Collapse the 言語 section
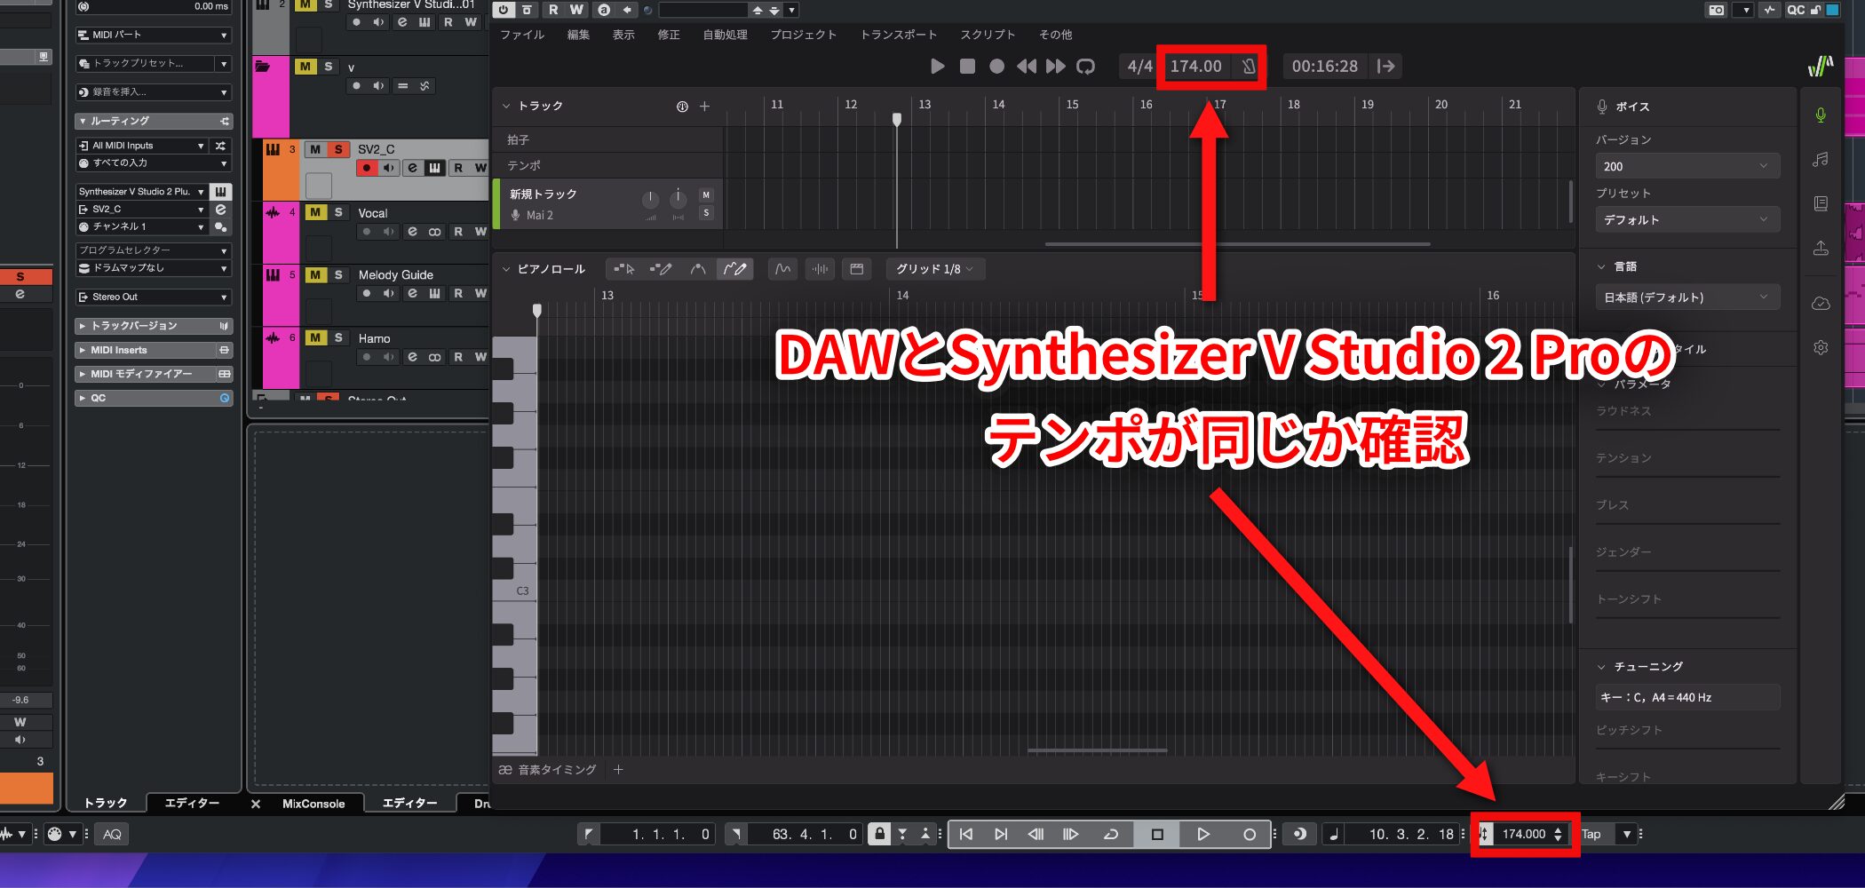This screenshot has width=1865, height=888. point(1601,266)
